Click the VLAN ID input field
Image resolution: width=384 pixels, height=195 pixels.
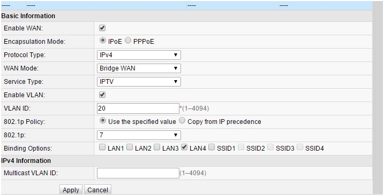point(138,108)
